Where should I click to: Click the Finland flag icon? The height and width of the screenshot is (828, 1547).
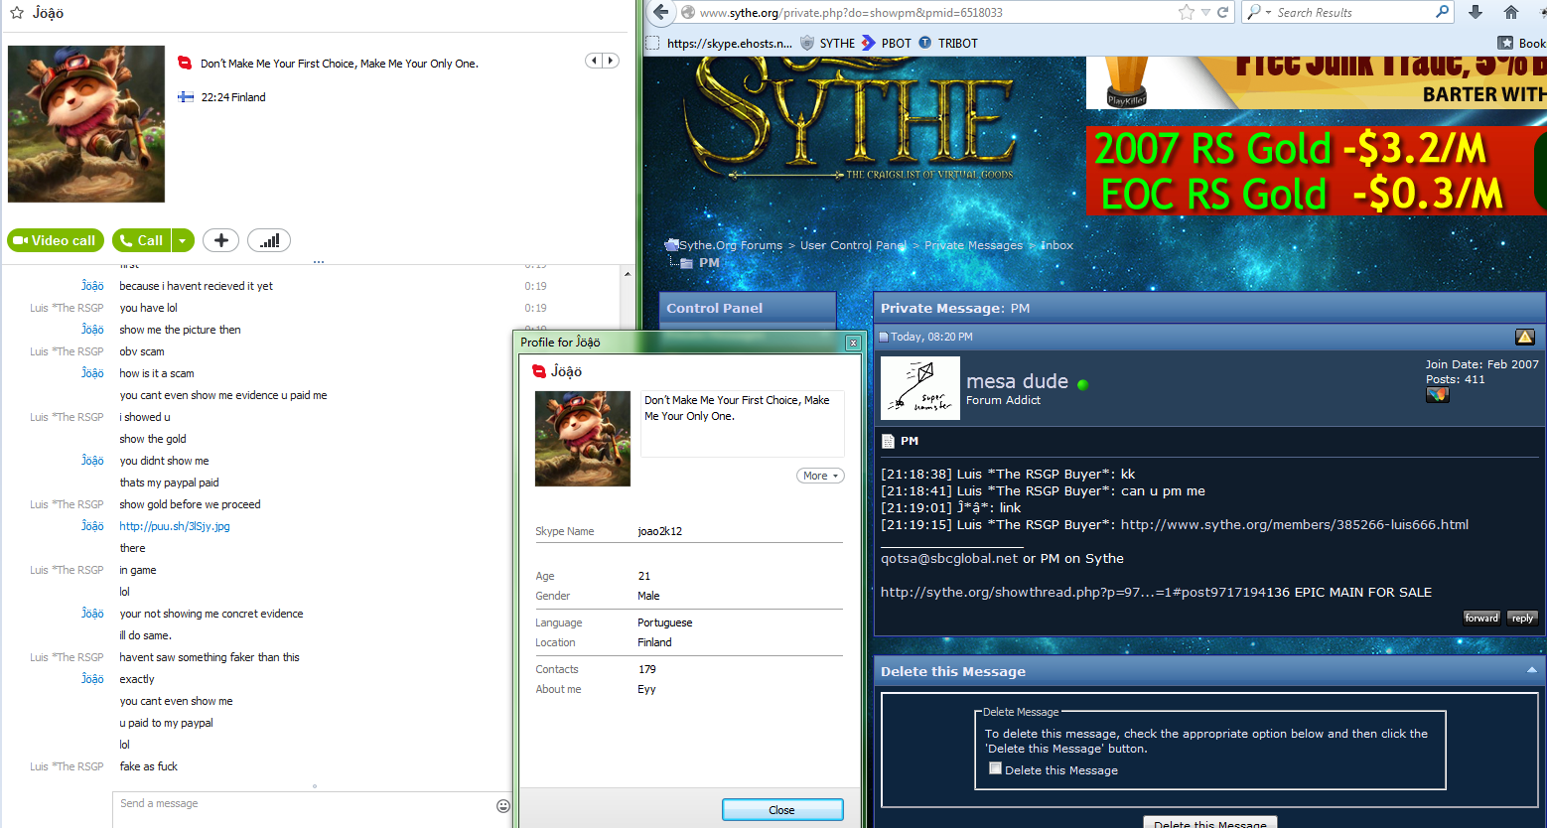186,96
